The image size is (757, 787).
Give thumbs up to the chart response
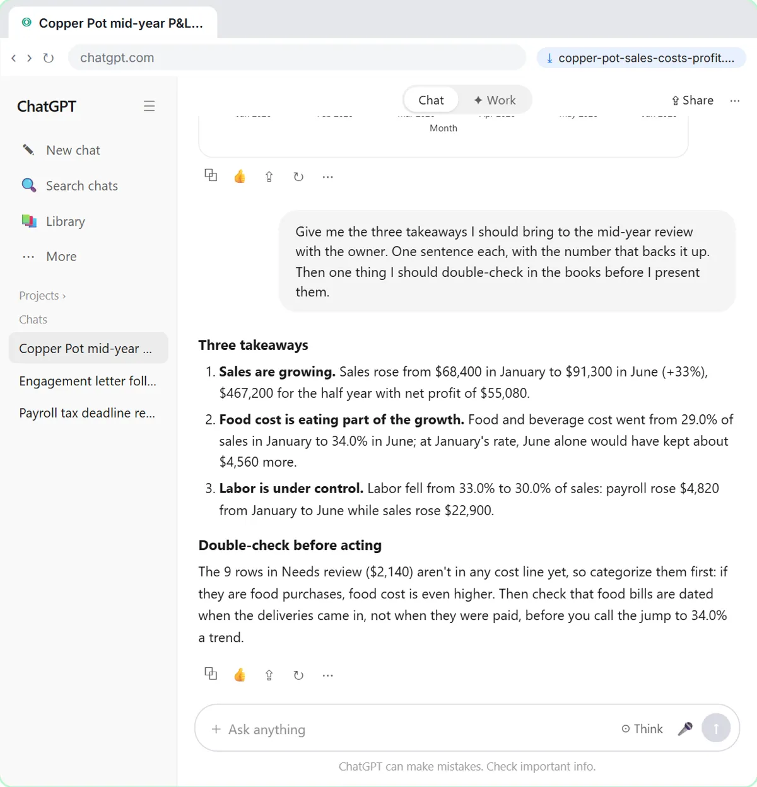(240, 176)
